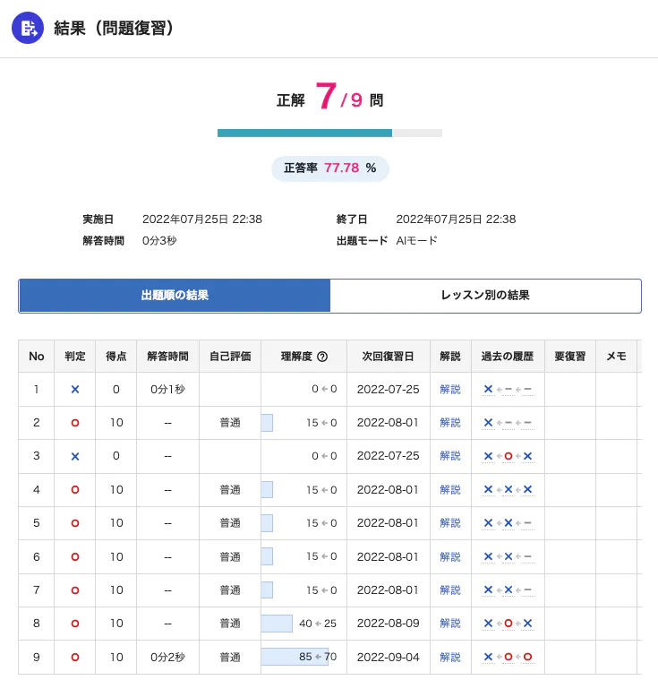Click the latest history X mark in row 2
Viewport: 658px width, 680px height.
tap(488, 422)
